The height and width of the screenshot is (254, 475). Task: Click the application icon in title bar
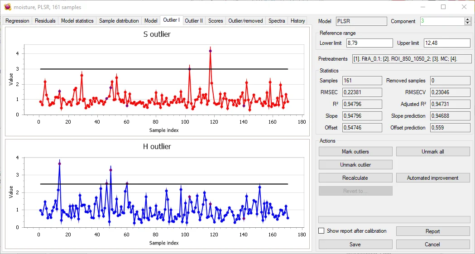(x=7, y=7)
